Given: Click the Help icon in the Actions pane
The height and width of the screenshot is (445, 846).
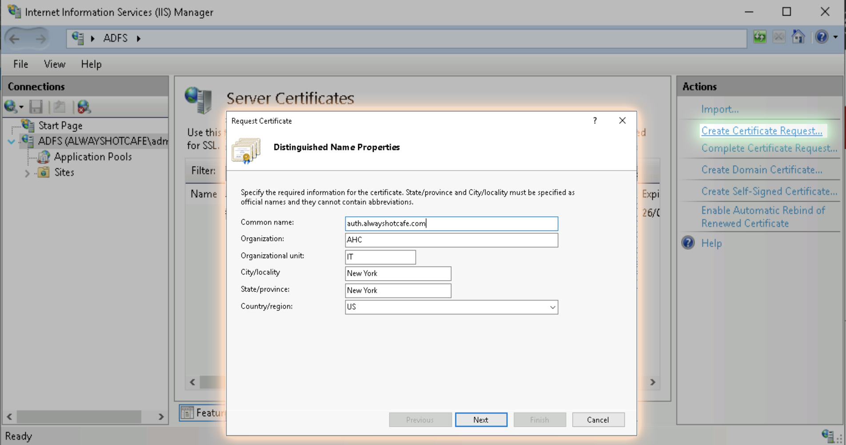Looking at the screenshot, I should tap(687, 243).
